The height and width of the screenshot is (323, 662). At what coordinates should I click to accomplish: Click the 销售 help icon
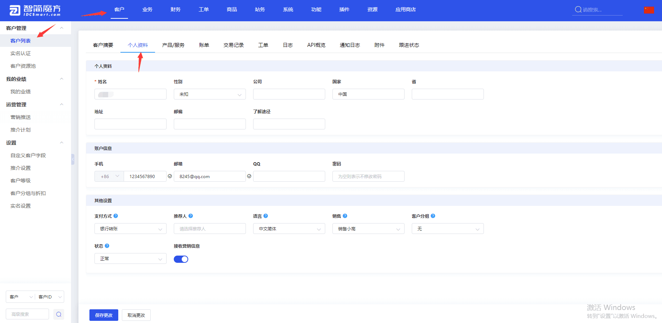pyautogui.click(x=345, y=216)
